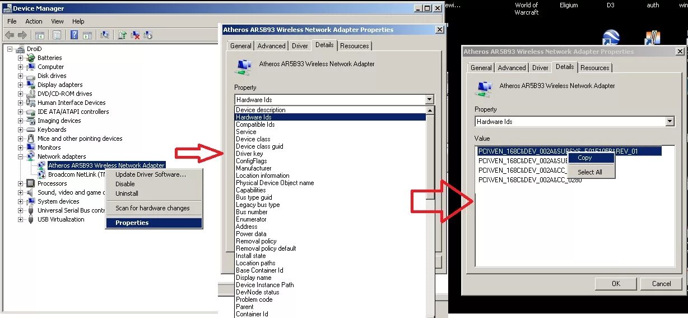The height and width of the screenshot is (318, 688).
Task: Select the Atheros AR5B93 adapter icon in tree
Action: 42,165
